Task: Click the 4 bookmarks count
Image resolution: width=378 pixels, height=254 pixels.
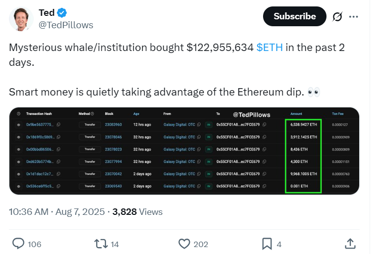Action: pyautogui.click(x=279, y=244)
